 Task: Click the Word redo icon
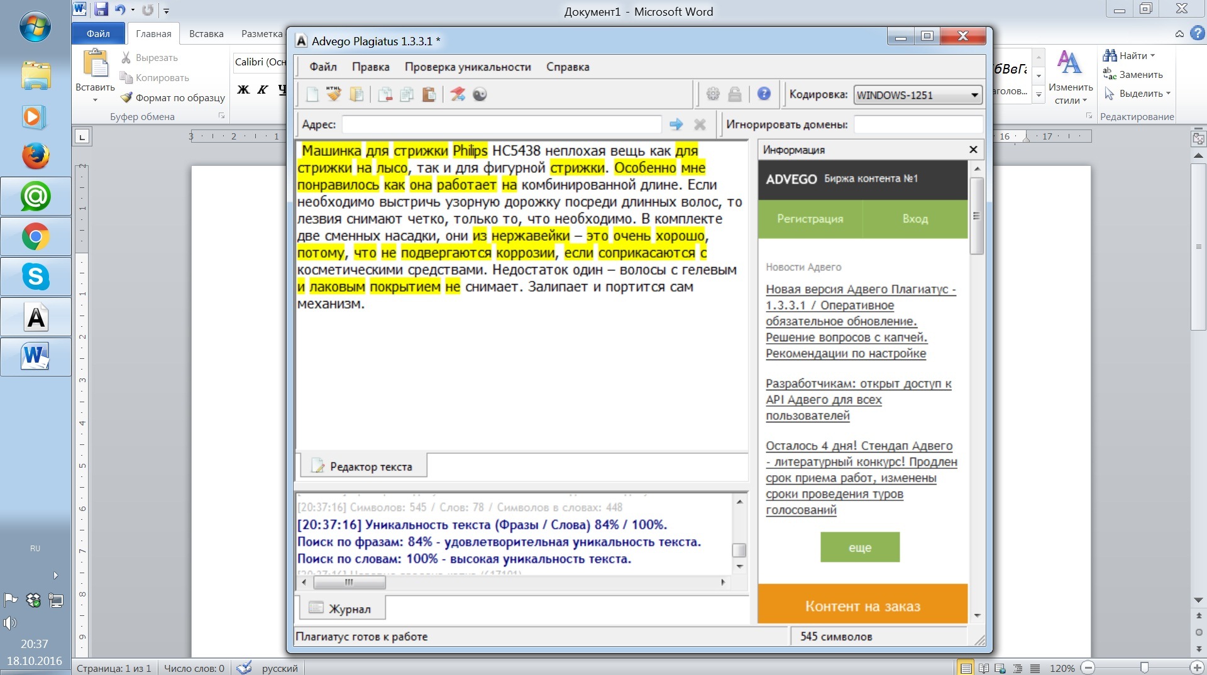tap(148, 9)
